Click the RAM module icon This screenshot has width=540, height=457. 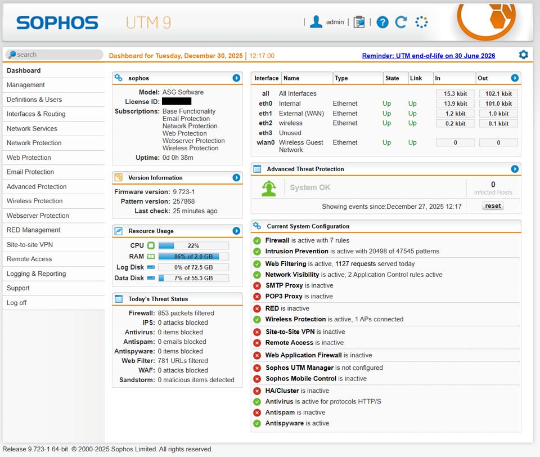coord(151,257)
